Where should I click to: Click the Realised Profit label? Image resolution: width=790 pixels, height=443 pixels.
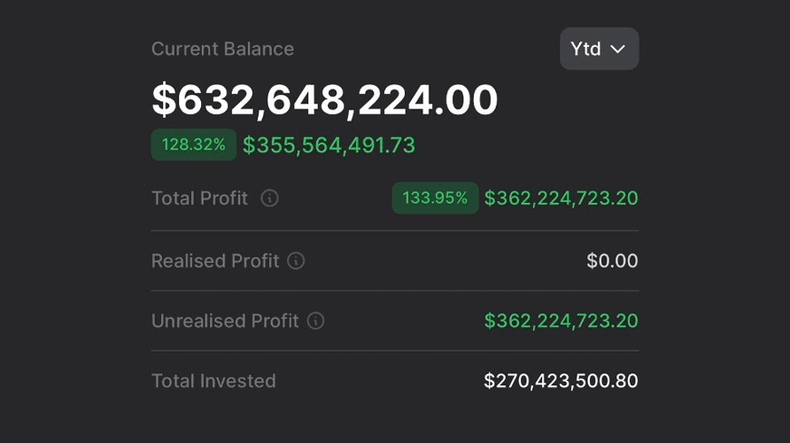tap(215, 261)
